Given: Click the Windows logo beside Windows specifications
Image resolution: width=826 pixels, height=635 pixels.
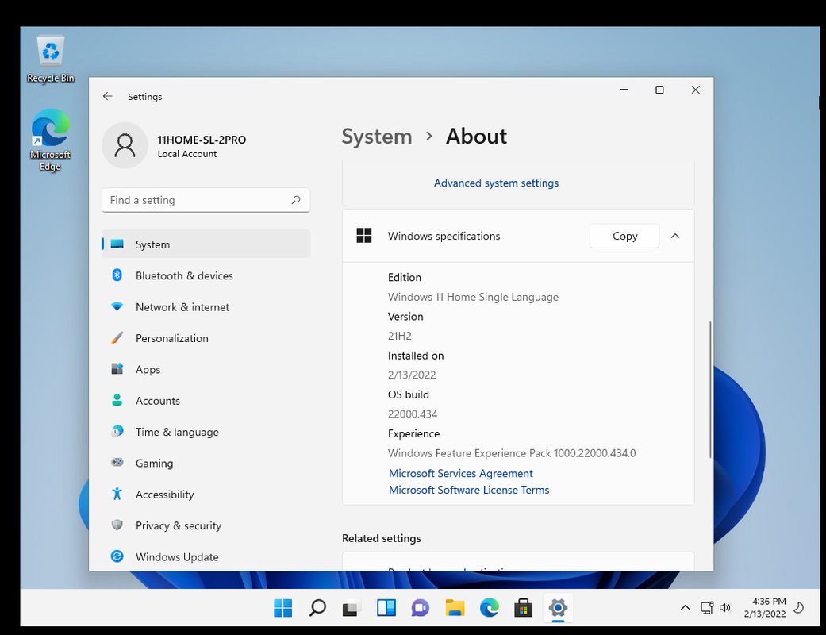Looking at the screenshot, I should (364, 236).
